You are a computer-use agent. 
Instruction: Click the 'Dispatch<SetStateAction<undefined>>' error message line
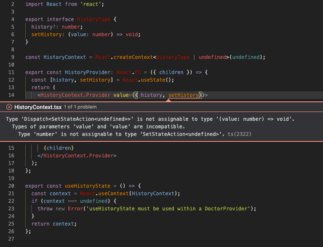[150, 119]
